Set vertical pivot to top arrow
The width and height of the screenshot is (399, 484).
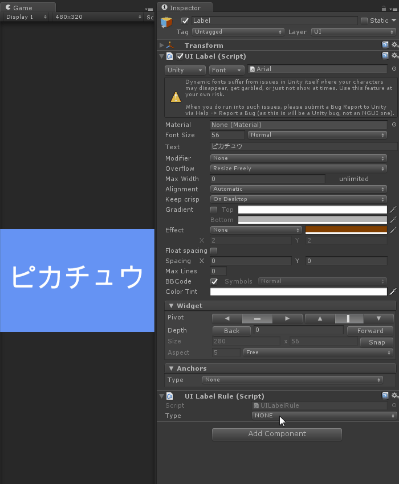[320, 318]
